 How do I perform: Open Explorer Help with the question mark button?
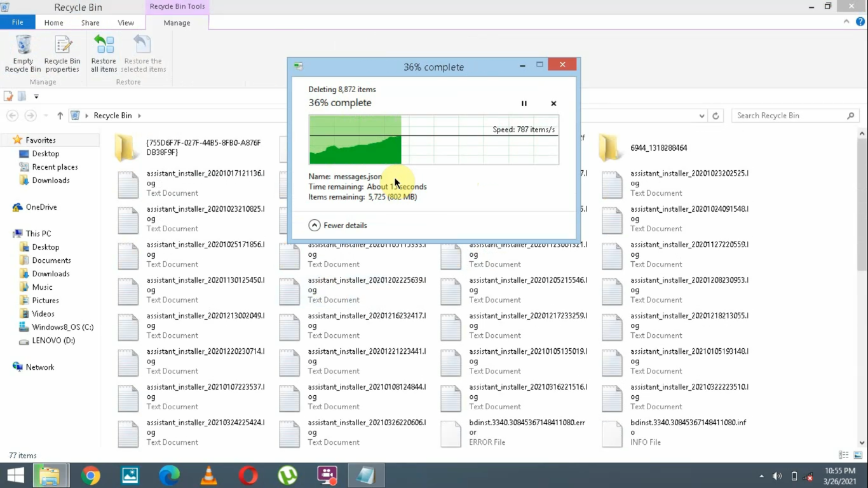tap(860, 21)
